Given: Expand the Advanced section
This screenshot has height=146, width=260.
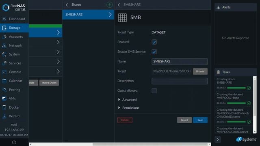Looking at the screenshot, I should [x=127, y=100].
